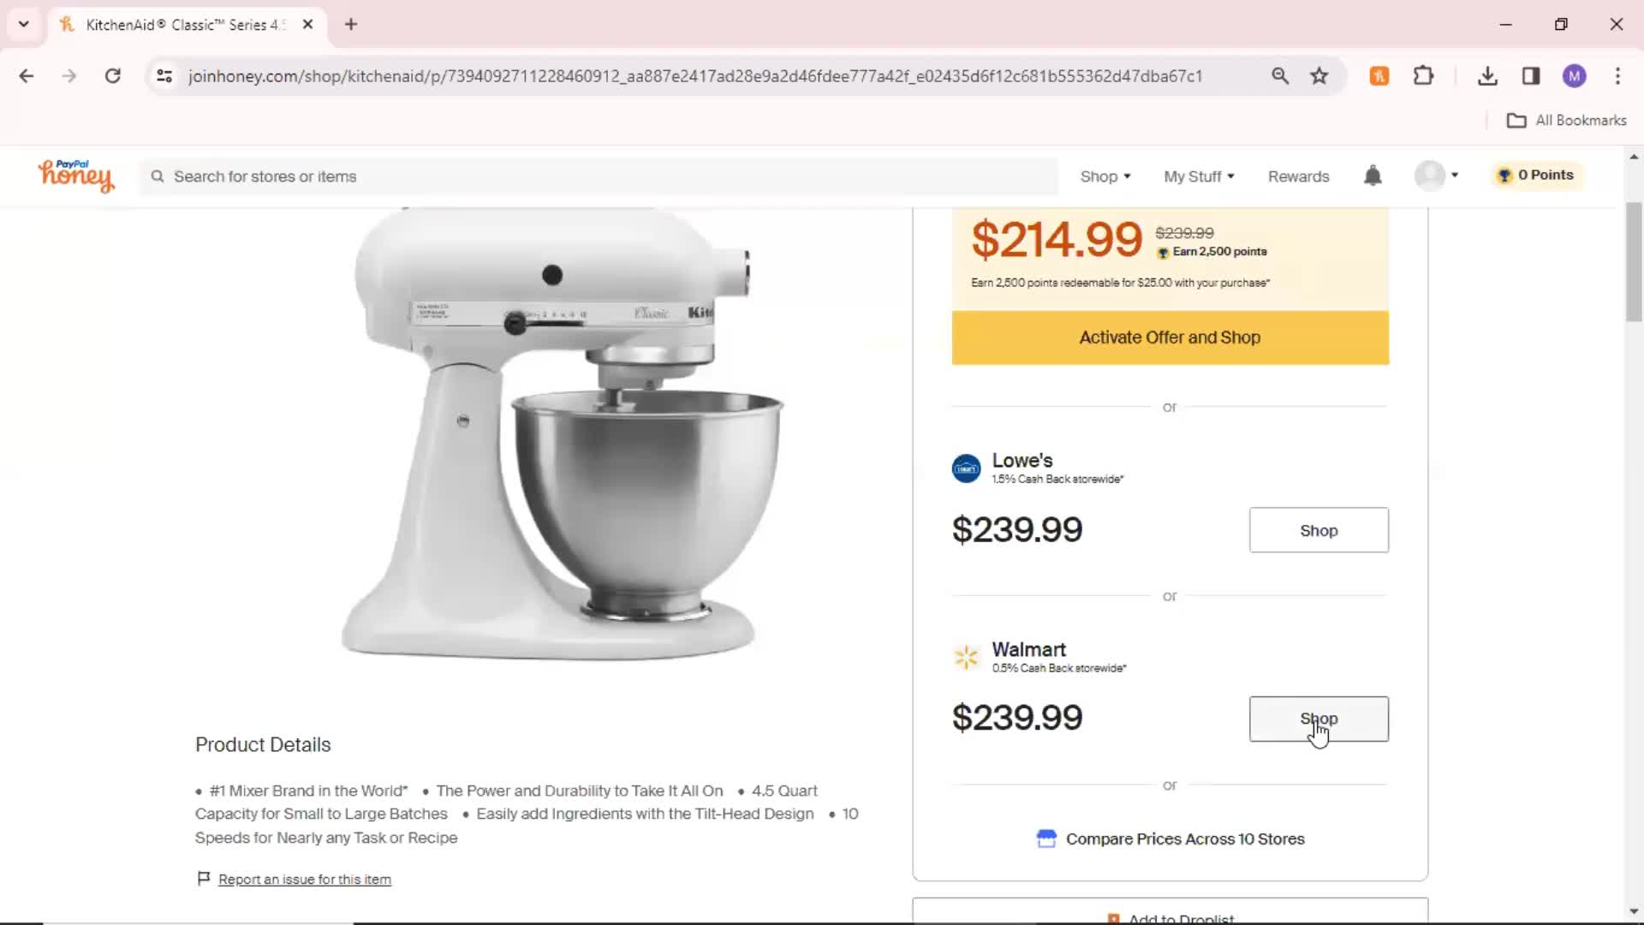The image size is (1644, 925).
Task: Click the Honey extension icon in toolbar
Action: 1379,76
